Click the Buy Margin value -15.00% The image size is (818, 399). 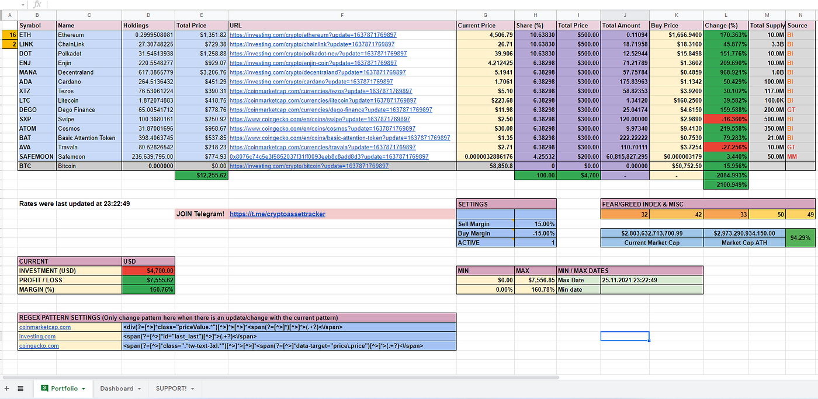(535, 233)
